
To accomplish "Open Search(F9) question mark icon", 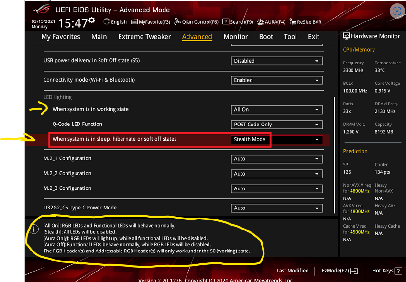I will tap(226, 21).
